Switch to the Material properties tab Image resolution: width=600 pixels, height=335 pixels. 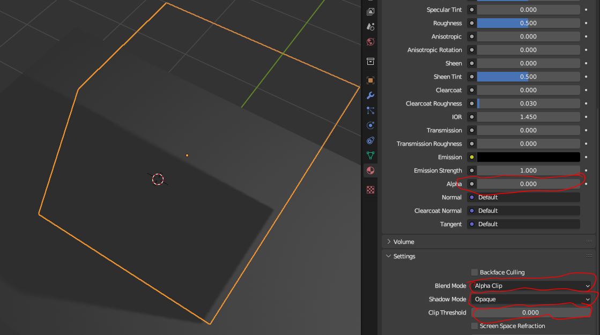[x=370, y=170]
